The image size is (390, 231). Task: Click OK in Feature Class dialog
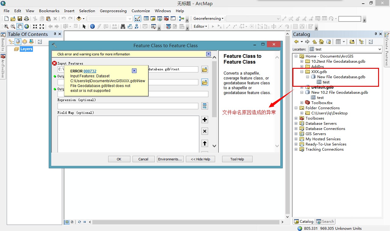point(119,159)
